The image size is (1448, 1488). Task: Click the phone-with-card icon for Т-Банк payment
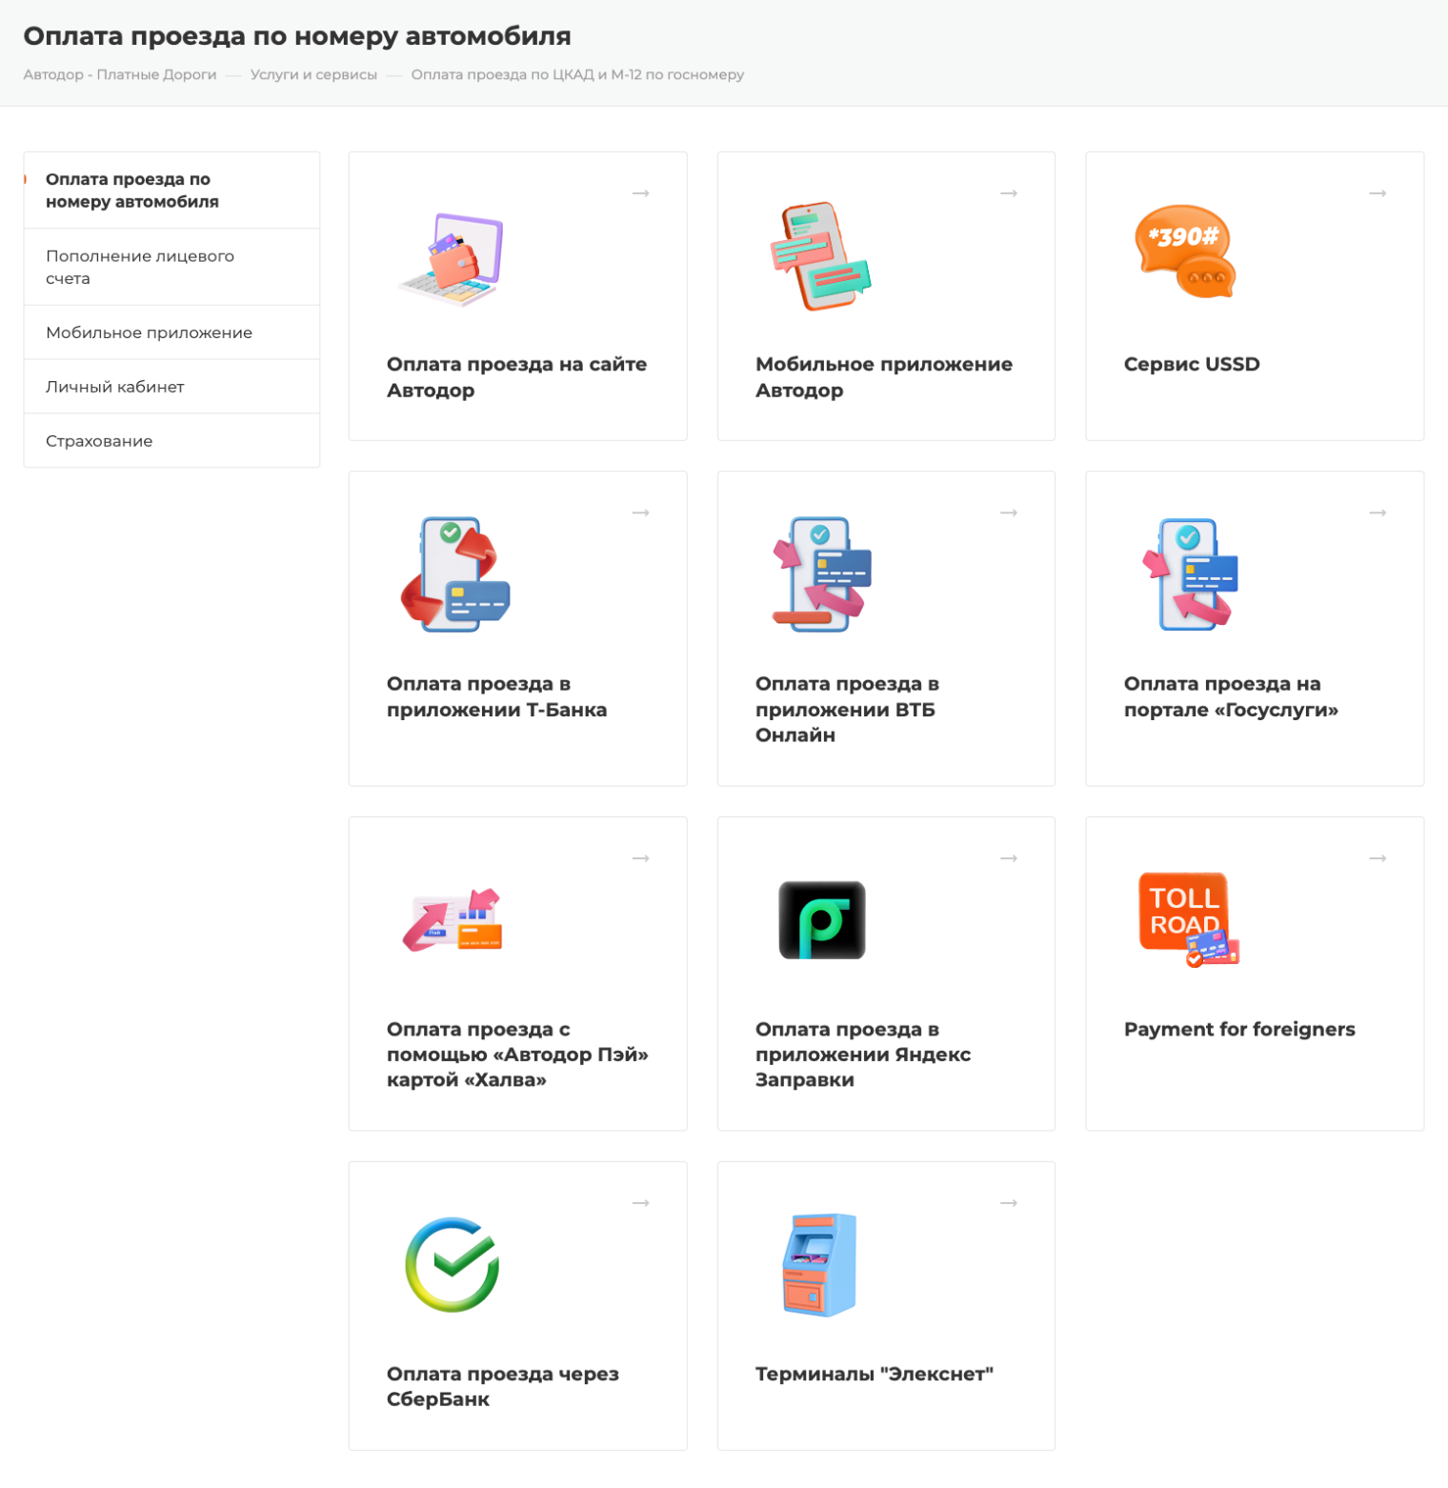(455, 574)
